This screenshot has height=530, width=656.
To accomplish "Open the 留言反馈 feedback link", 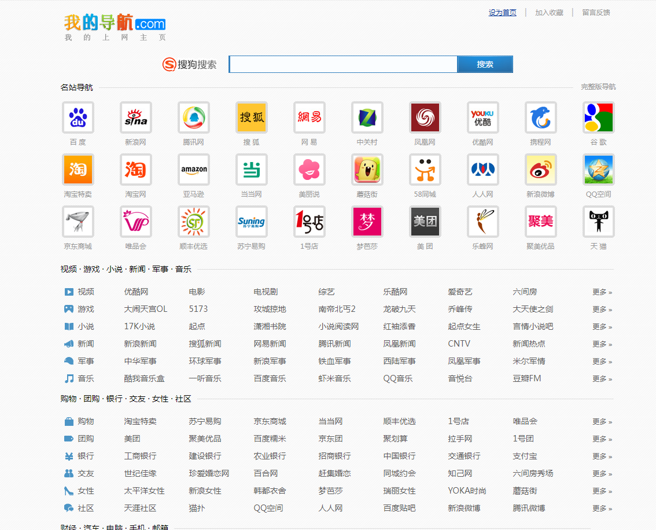I will pyautogui.click(x=596, y=13).
